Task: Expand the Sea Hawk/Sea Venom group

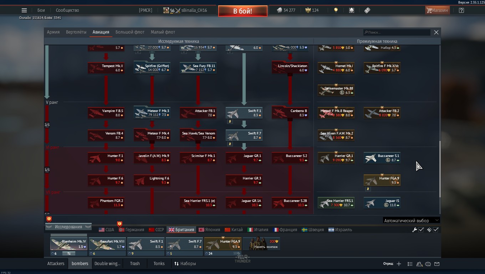Action: [x=198, y=135]
